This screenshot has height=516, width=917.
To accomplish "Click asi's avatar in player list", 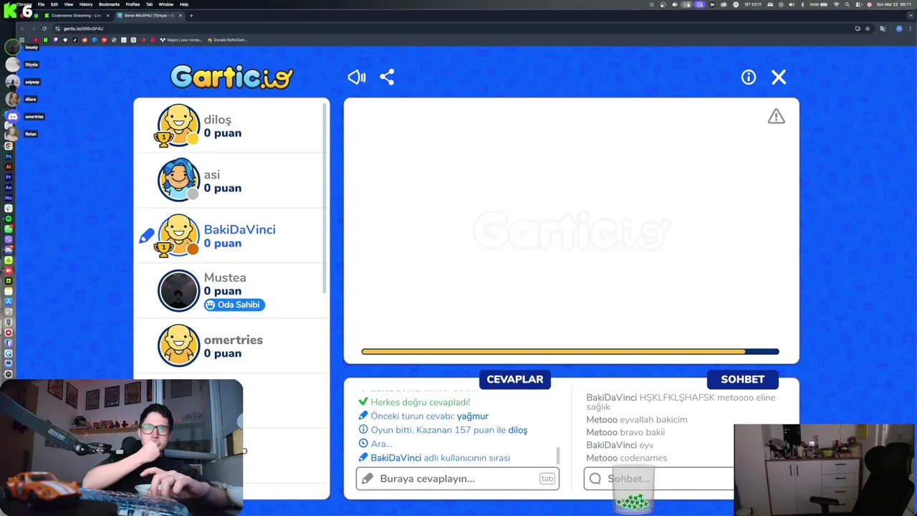I will 178,180.
